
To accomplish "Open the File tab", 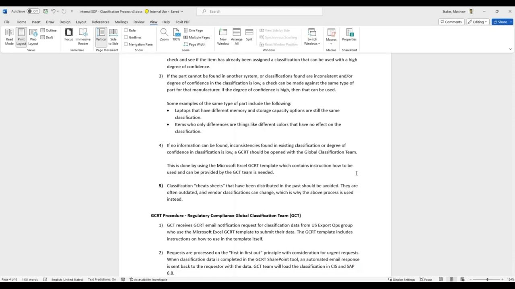I will (x=7, y=22).
